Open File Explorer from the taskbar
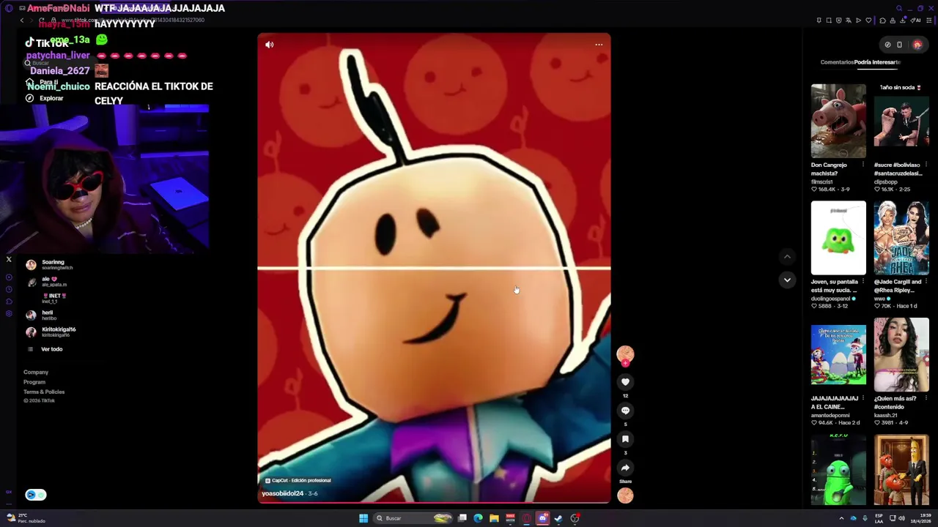The height and width of the screenshot is (527, 938). tap(494, 518)
